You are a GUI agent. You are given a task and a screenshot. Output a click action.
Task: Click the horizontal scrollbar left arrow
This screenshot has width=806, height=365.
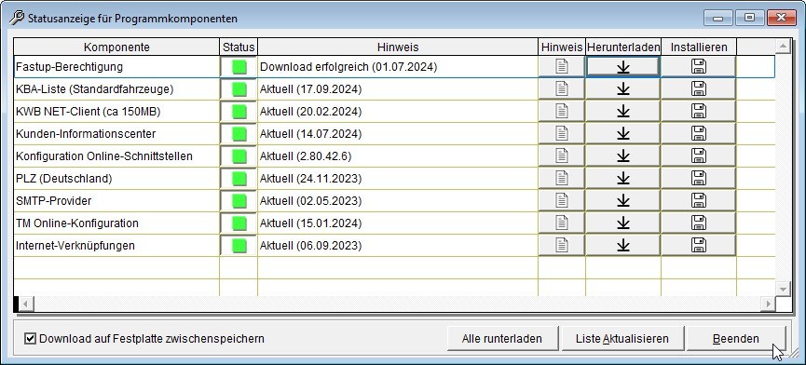pos(26,304)
